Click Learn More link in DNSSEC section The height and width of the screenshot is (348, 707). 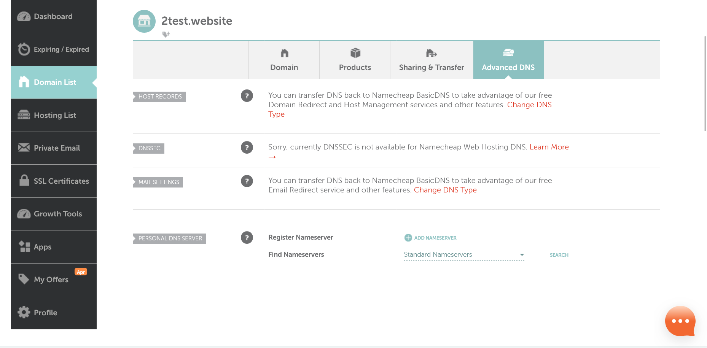click(549, 147)
